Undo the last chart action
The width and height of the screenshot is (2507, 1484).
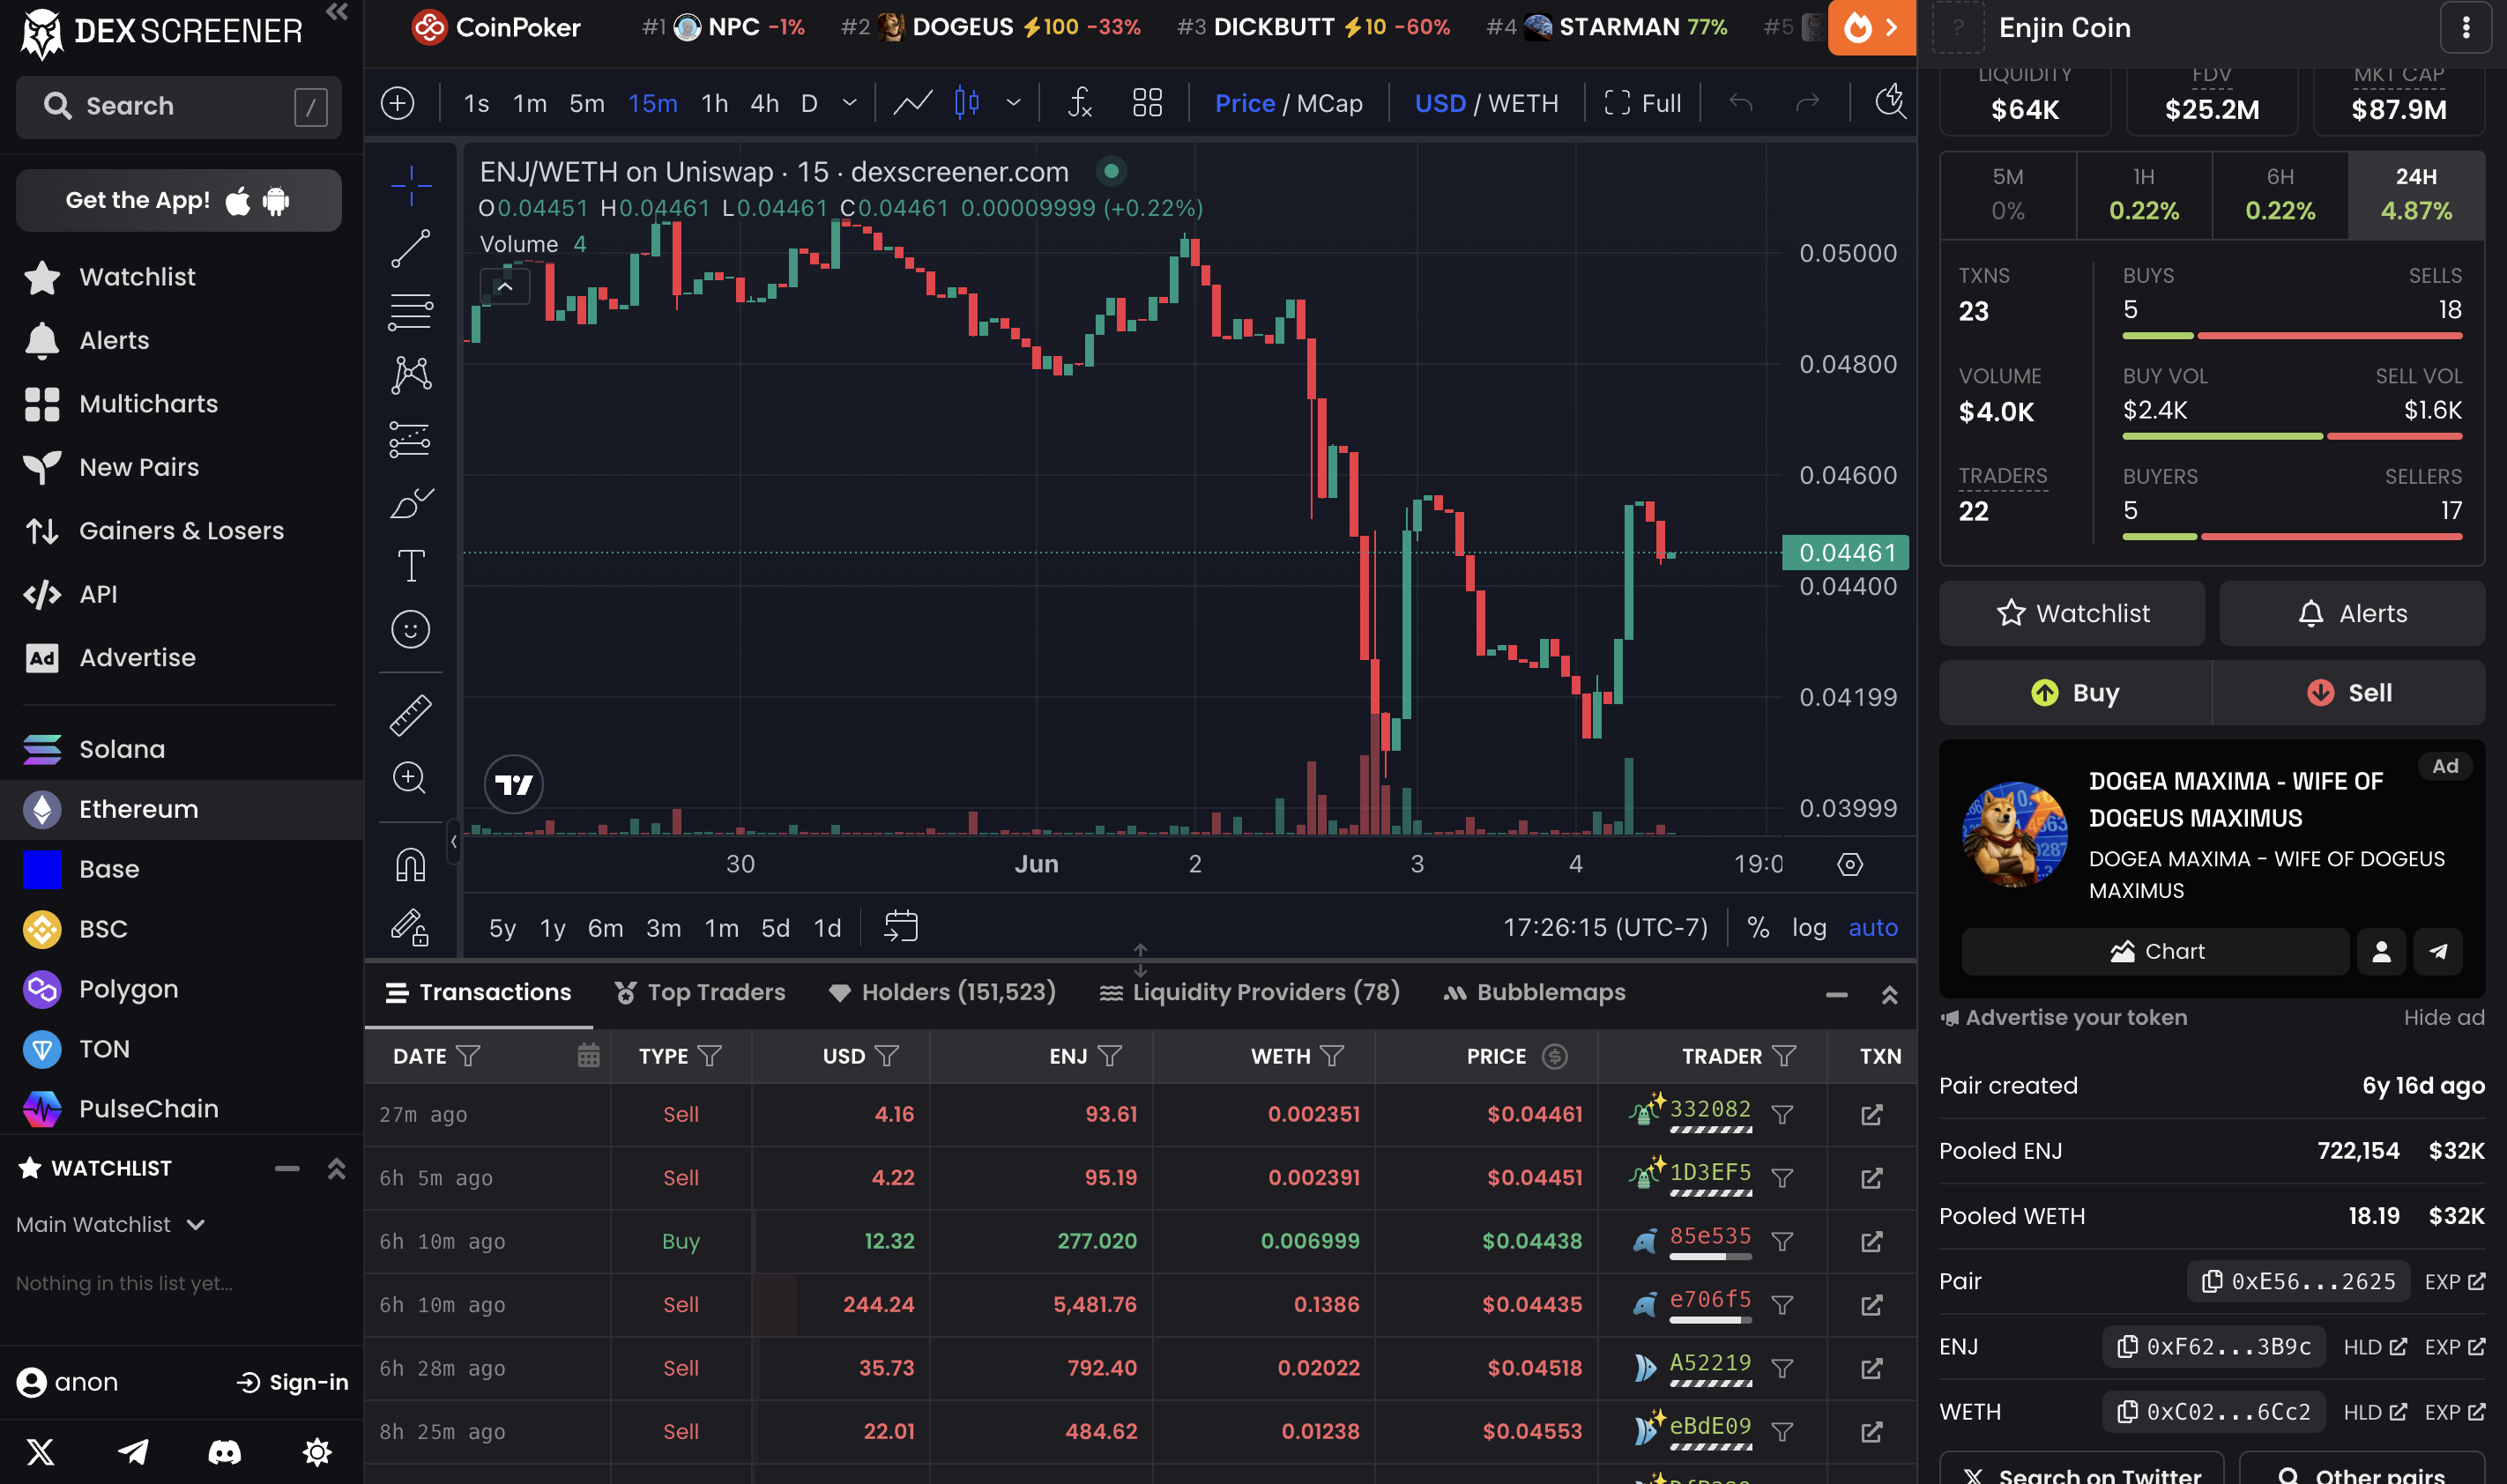1741,103
